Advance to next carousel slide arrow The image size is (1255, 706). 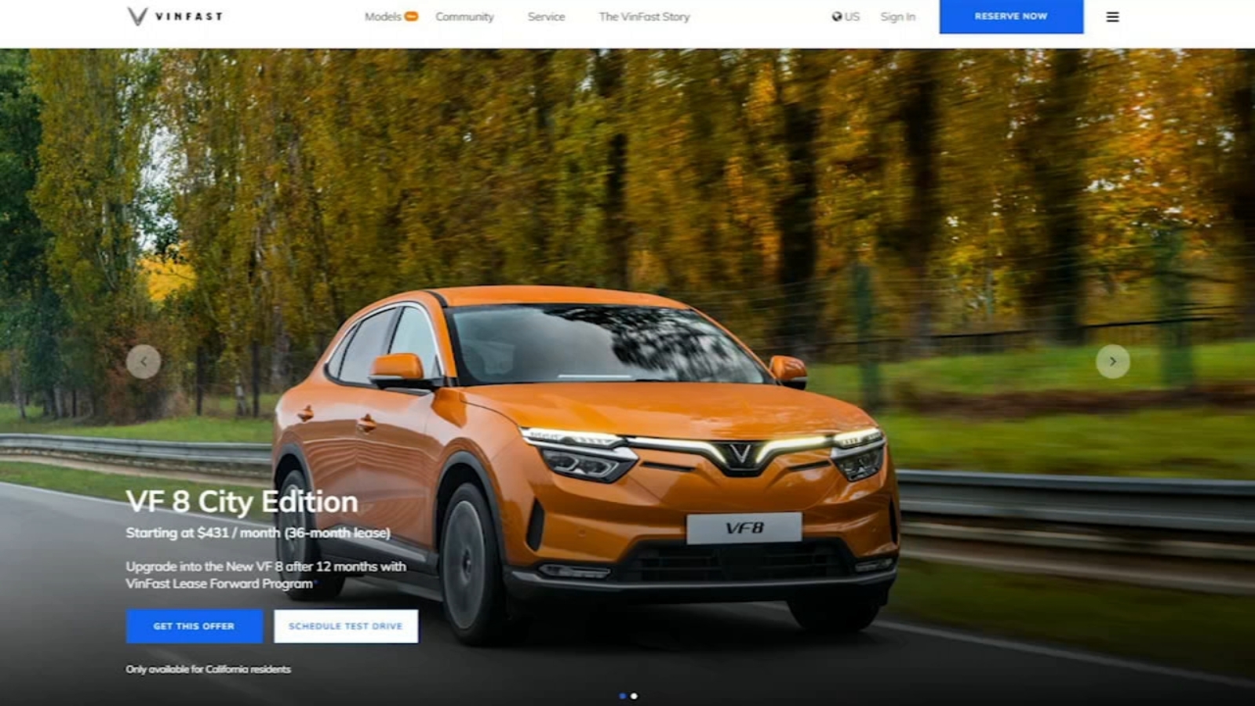point(1112,362)
